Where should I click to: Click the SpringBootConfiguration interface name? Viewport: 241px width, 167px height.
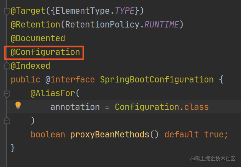(x=157, y=80)
